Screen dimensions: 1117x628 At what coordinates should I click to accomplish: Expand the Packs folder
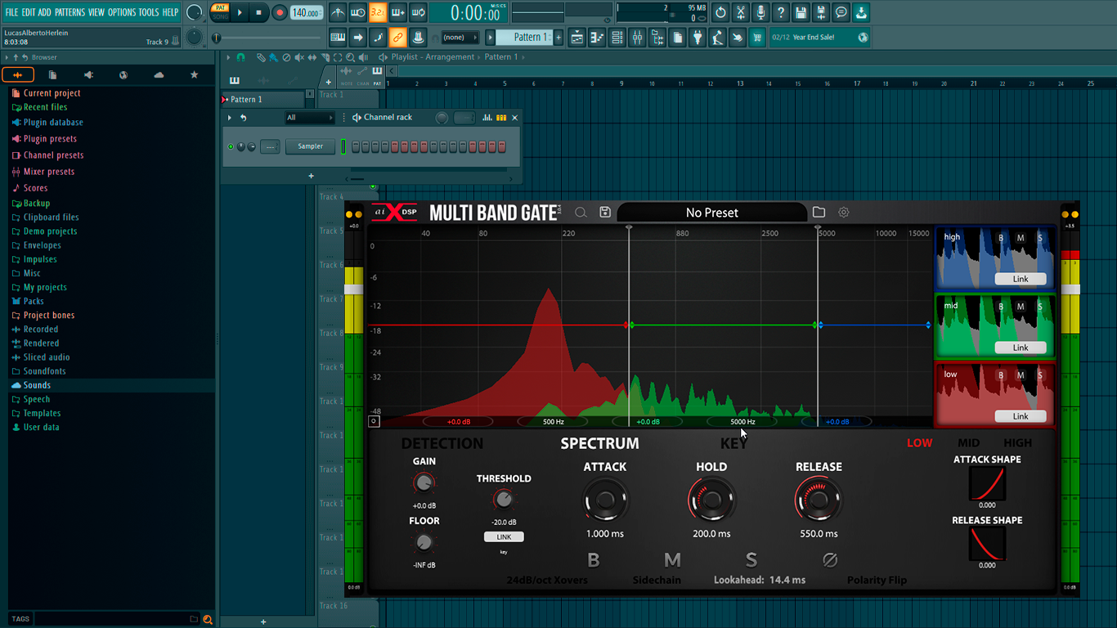[x=34, y=301]
